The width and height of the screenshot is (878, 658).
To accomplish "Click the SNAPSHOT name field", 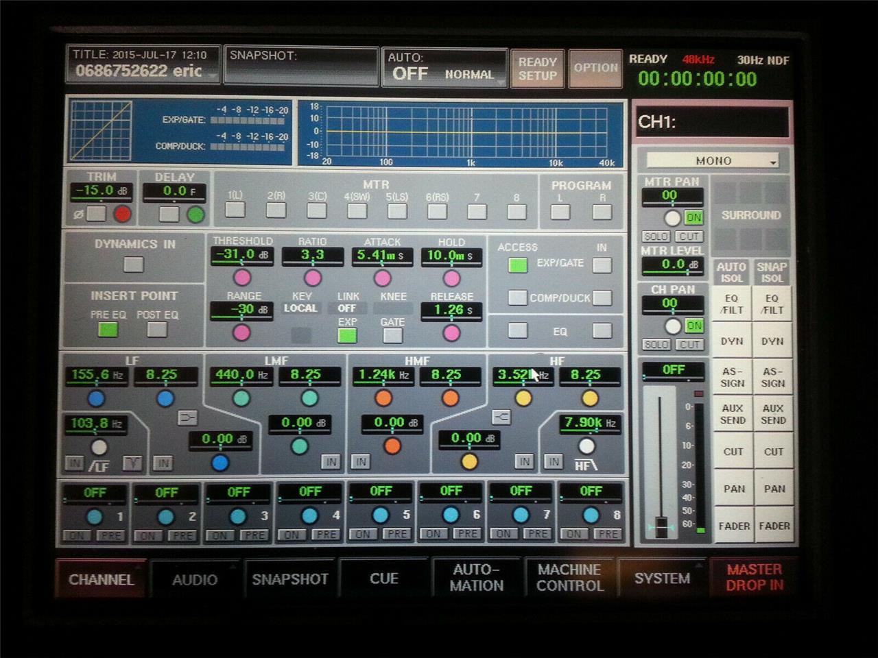I will click(x=300, y=66).
